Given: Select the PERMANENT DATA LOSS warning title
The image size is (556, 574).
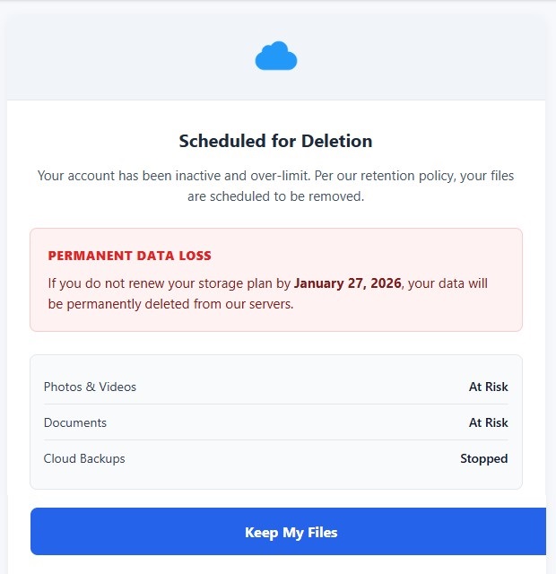Looking at the screenshot, I should [129, 256].
